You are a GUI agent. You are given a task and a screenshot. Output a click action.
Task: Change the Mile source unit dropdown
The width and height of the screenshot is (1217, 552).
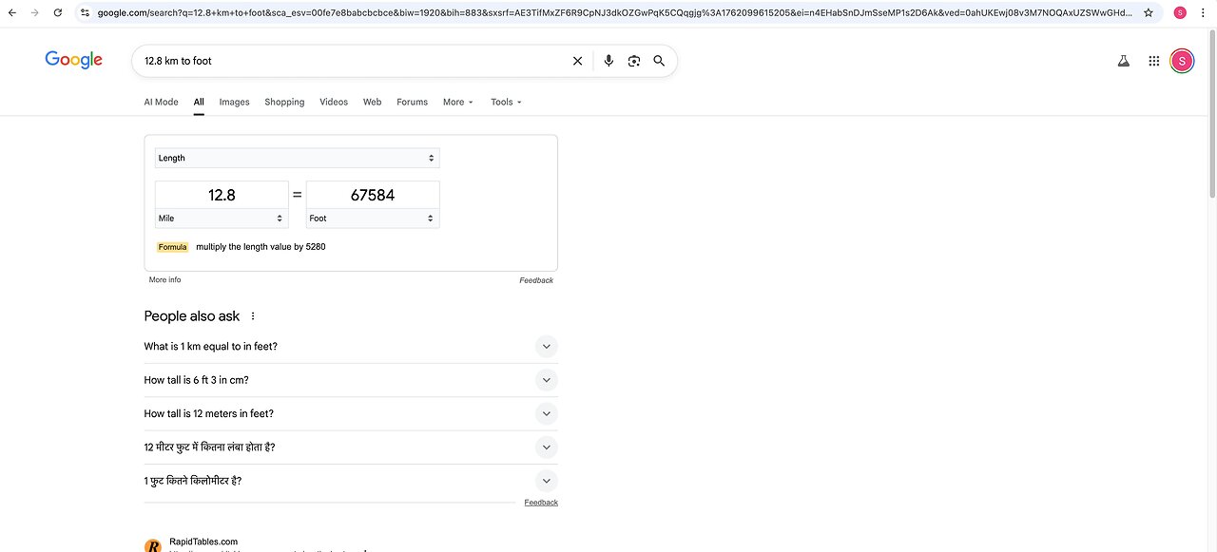(x=222, y=219)
